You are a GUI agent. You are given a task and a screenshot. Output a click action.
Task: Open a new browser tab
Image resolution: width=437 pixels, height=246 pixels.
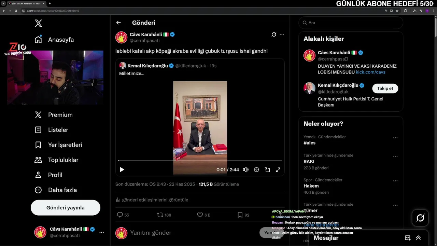point(50,3)
